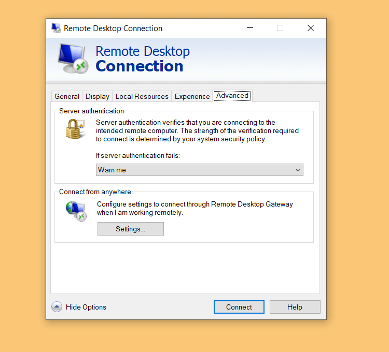
Task: Click the 'Remote Desktop Connection' title text
Action: (113, 28)
